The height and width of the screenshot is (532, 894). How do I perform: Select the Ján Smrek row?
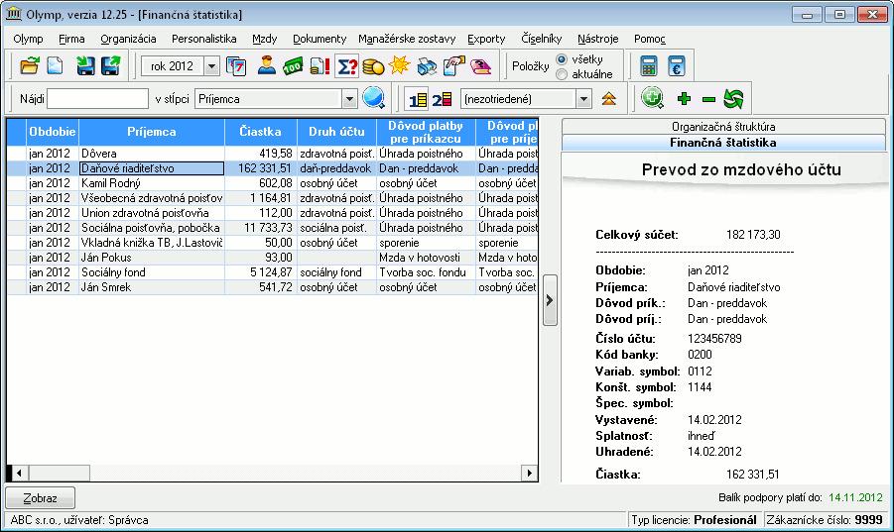click(273, 287)
